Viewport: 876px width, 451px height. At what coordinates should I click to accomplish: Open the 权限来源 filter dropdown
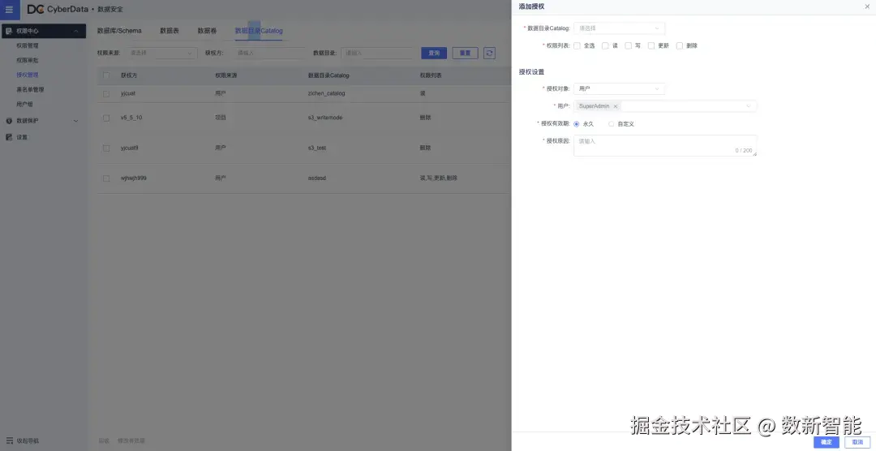tap(161, 53)
